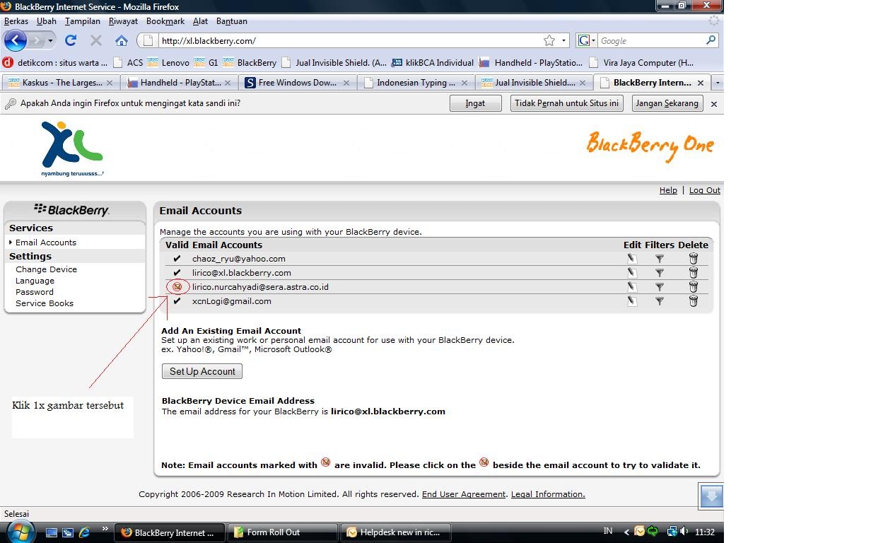Open Form Roll Out taskbar item
Screen dimensions: 871x543
(283, 532)
